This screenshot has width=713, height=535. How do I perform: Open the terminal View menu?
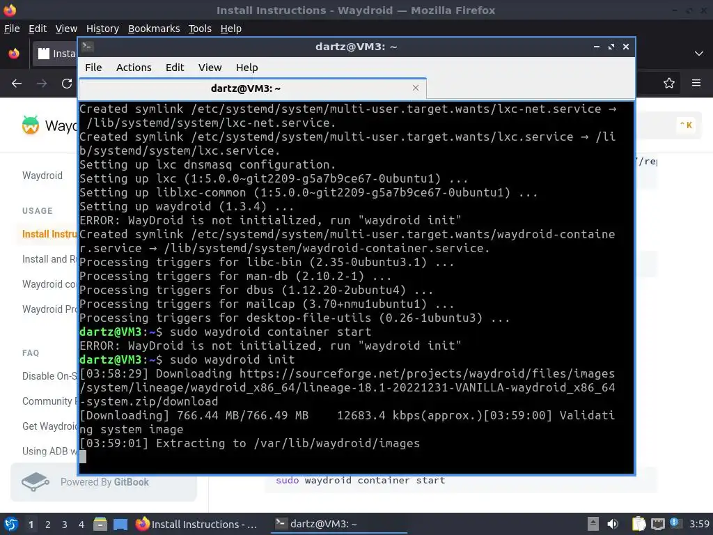210,68
